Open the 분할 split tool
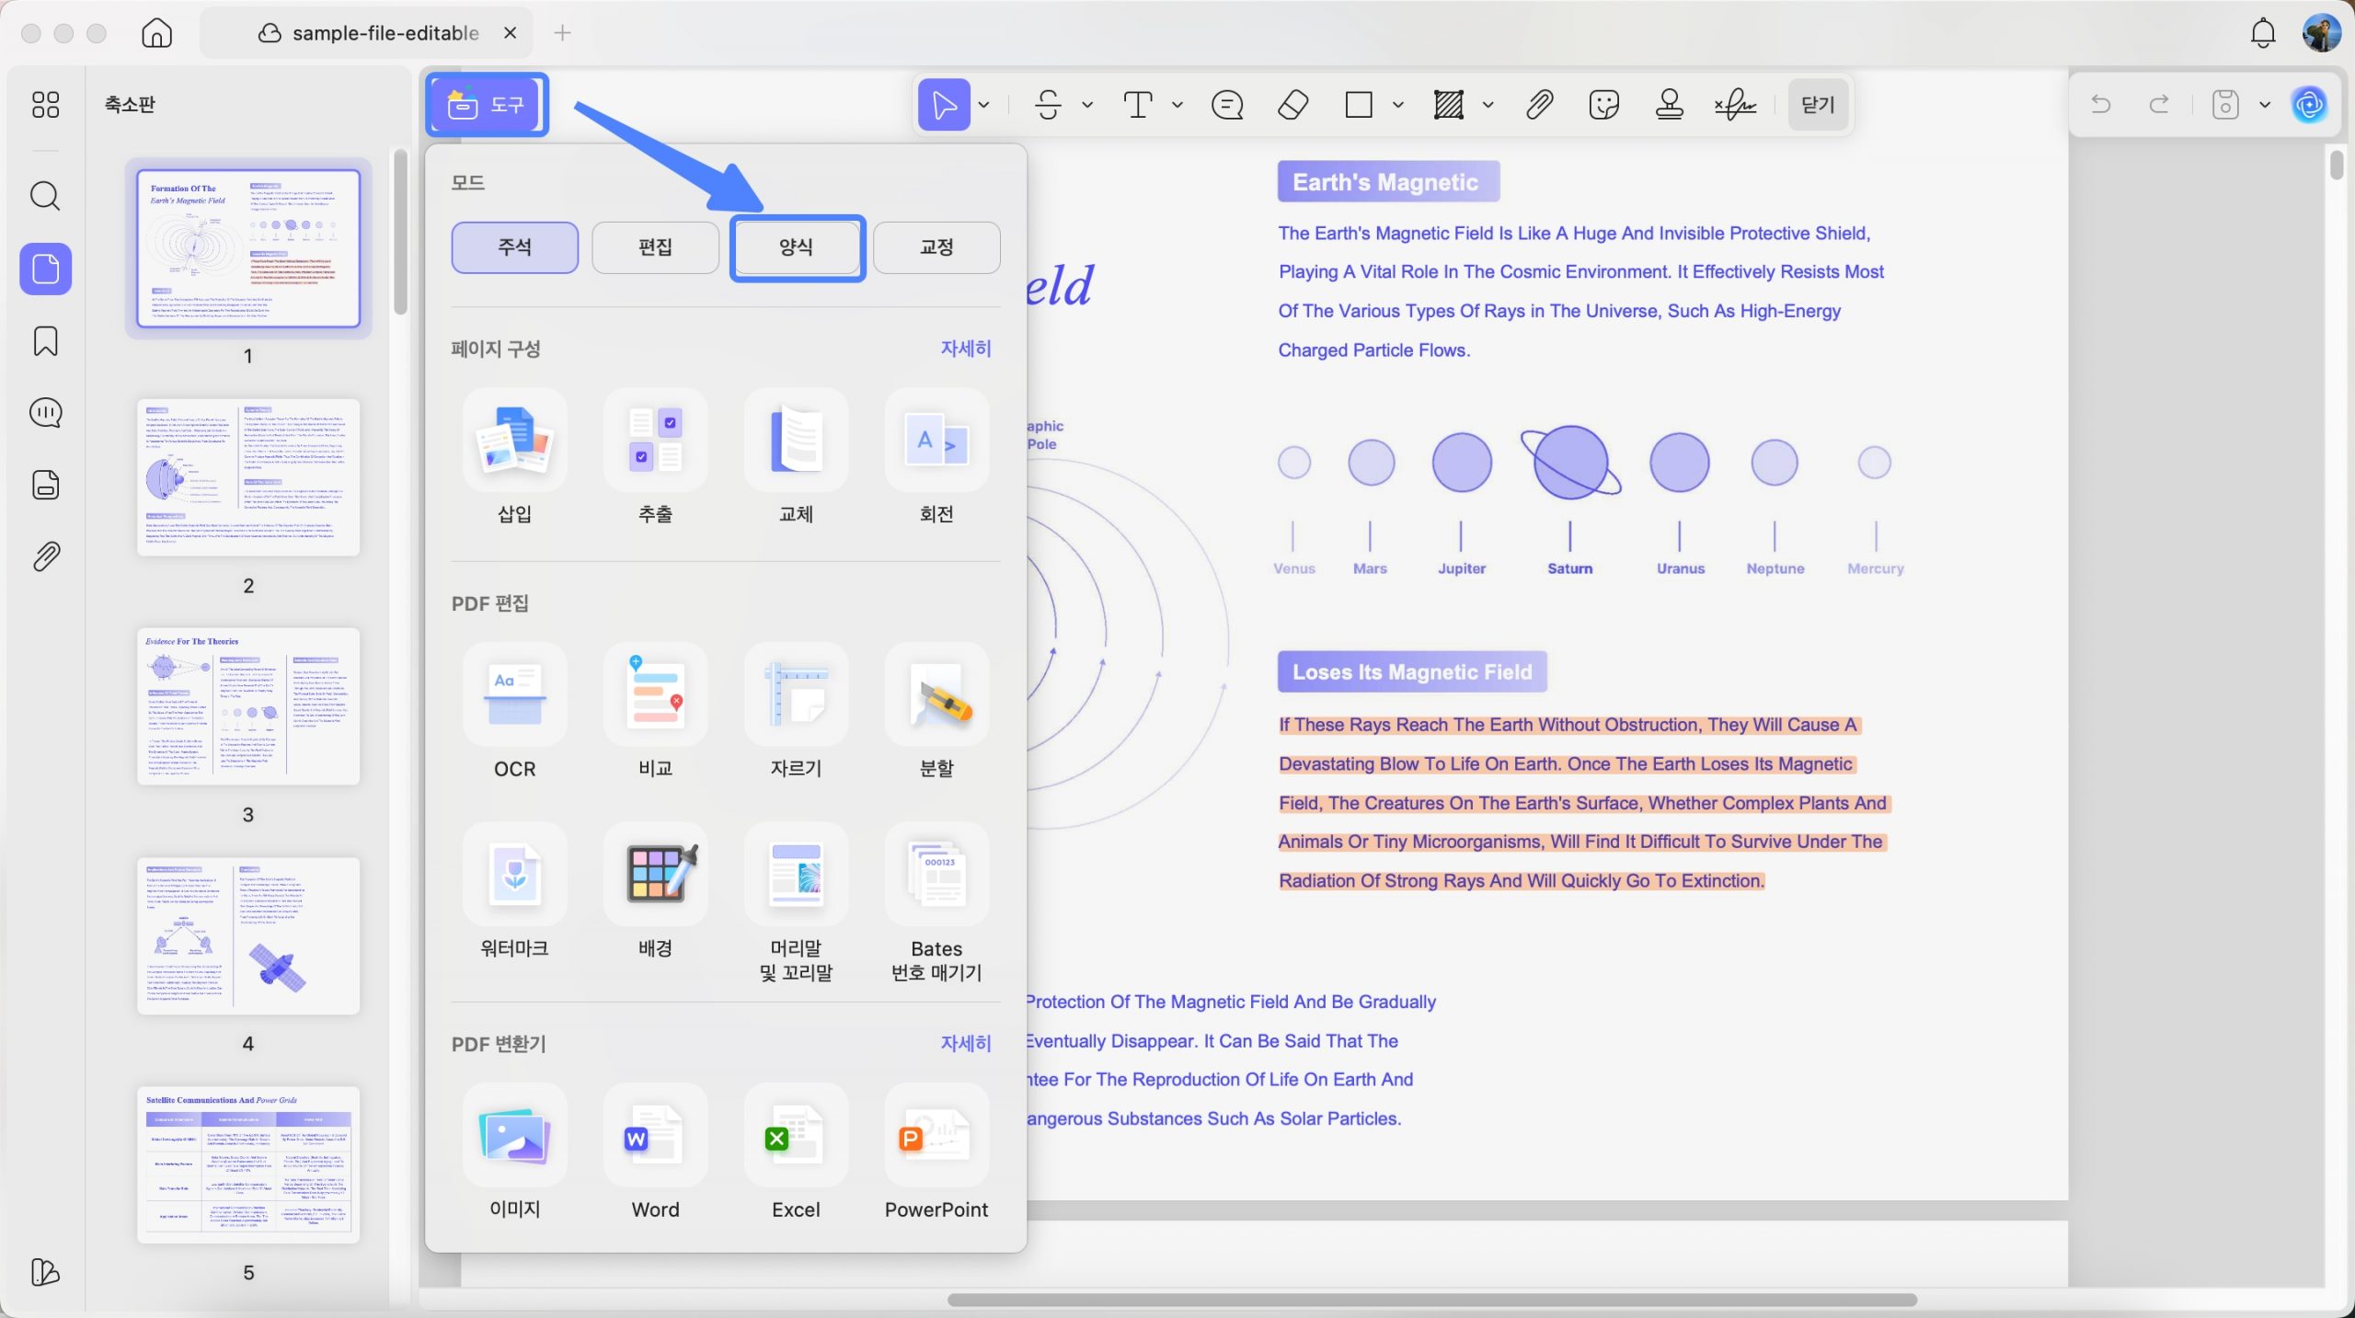 [936, 713]
